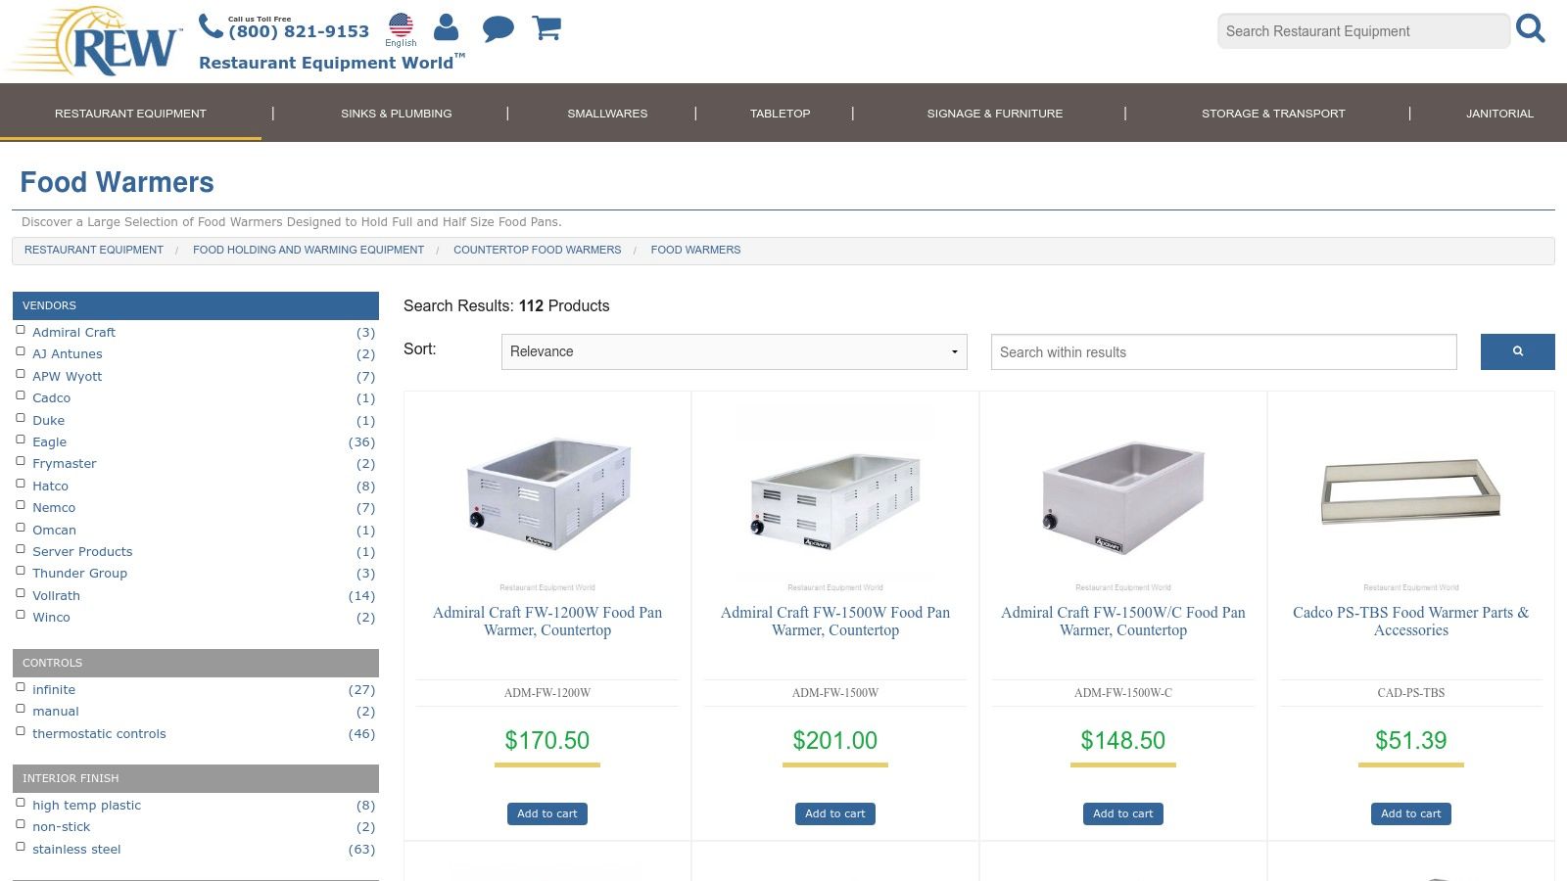Check the Thunder Group vendor filter
Screen dimensions: 1567x881
click(21, 571)
